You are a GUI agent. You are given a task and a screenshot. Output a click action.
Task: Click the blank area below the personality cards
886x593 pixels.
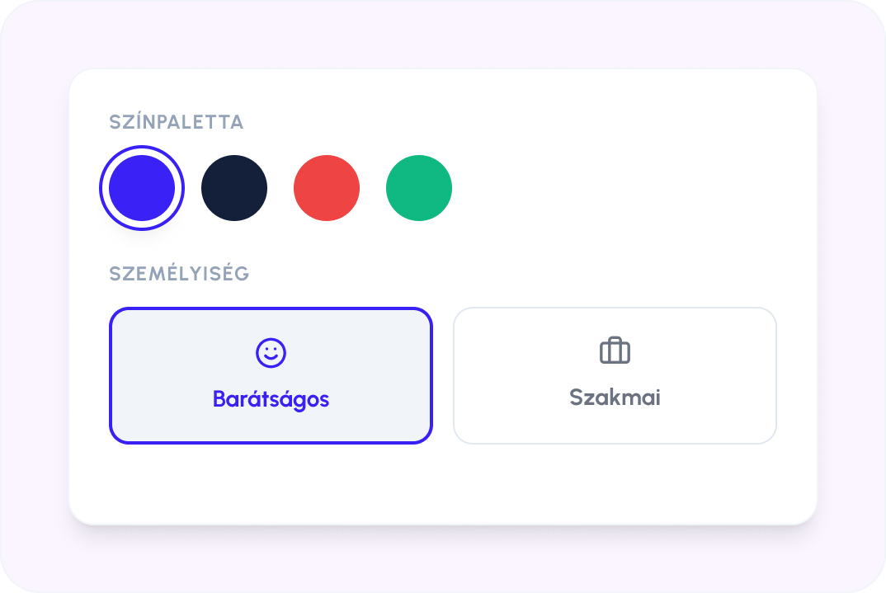(x=443, y=485)
